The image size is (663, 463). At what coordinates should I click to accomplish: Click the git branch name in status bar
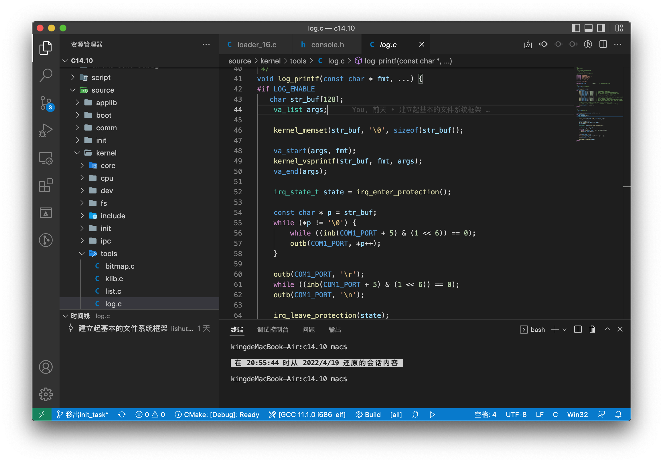pyautogui.click(x=83, y=415)
